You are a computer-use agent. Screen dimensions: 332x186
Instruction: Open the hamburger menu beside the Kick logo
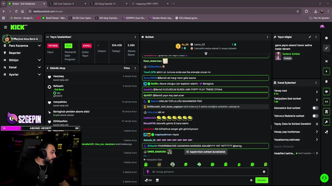[x=5, y=27]
